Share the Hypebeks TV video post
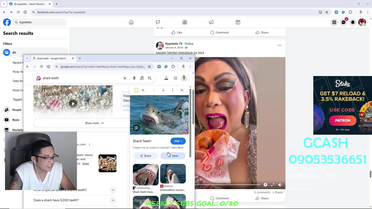Viewport: 372px width, 209px height. click(262, 198)
